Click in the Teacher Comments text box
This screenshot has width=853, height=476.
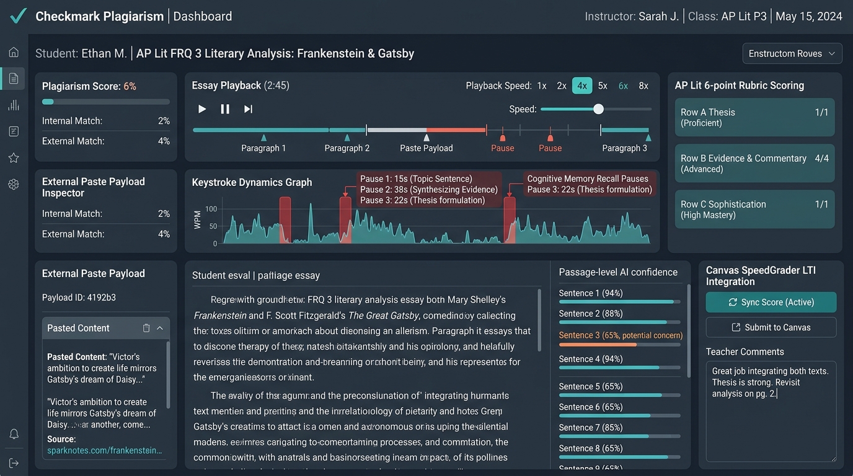point(771,411)
